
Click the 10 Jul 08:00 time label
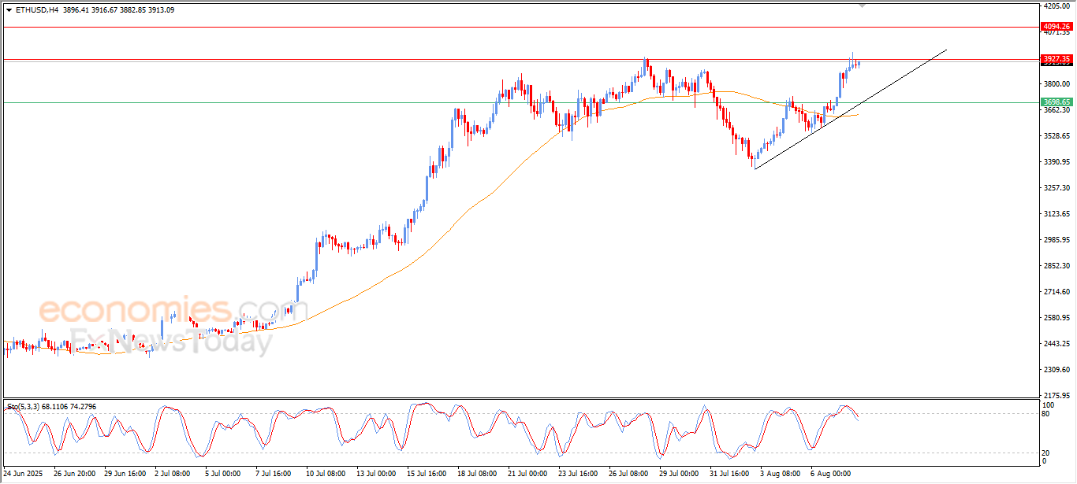click(326, 475)
